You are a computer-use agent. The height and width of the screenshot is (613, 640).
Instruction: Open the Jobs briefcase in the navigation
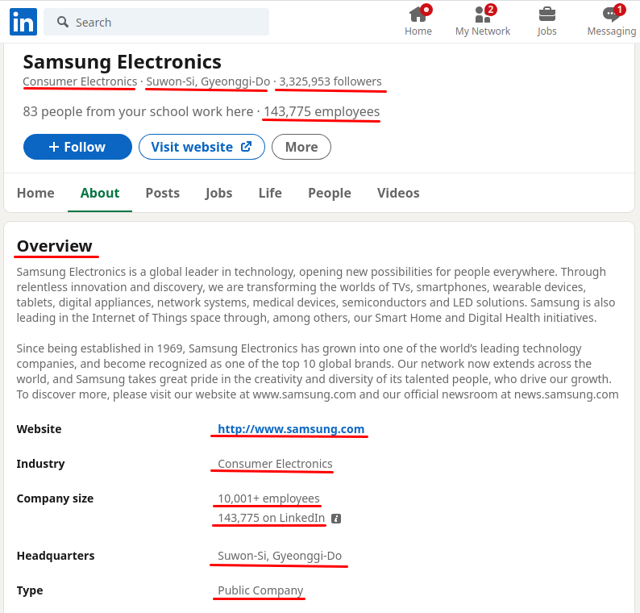click(547, 20)
